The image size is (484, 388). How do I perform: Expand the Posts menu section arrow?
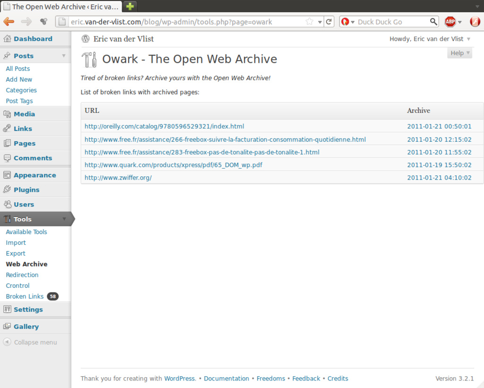tap(64, 56)
